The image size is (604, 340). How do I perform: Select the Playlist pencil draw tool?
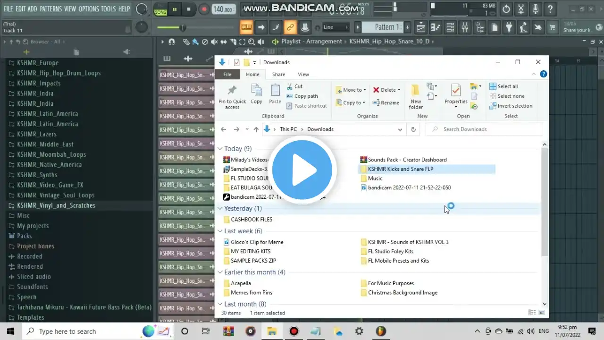[186, 42]
